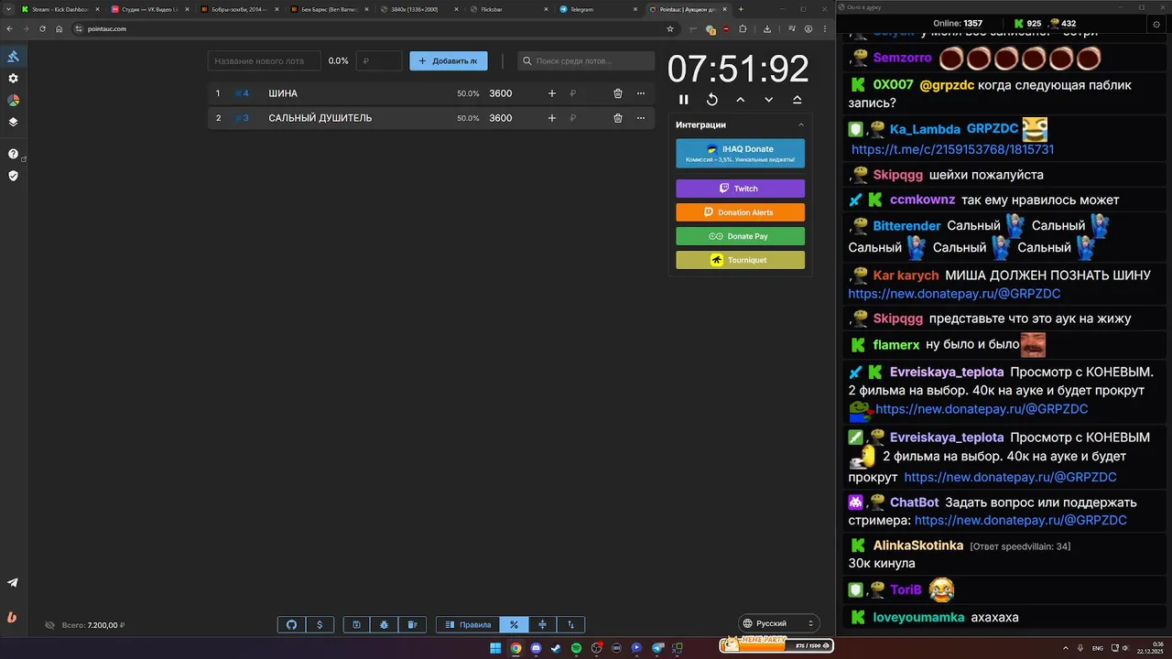Switch to Stream - Kick Dashboard tab

point(59,9)
